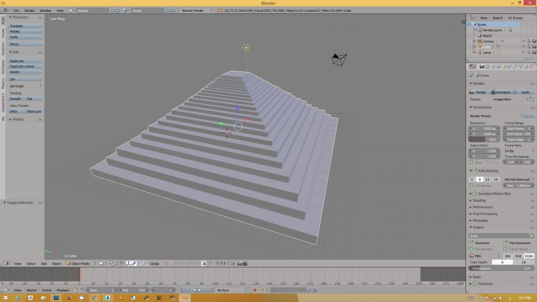
Task: Jump to last frame in timeline
Action: tap(211, 290)
